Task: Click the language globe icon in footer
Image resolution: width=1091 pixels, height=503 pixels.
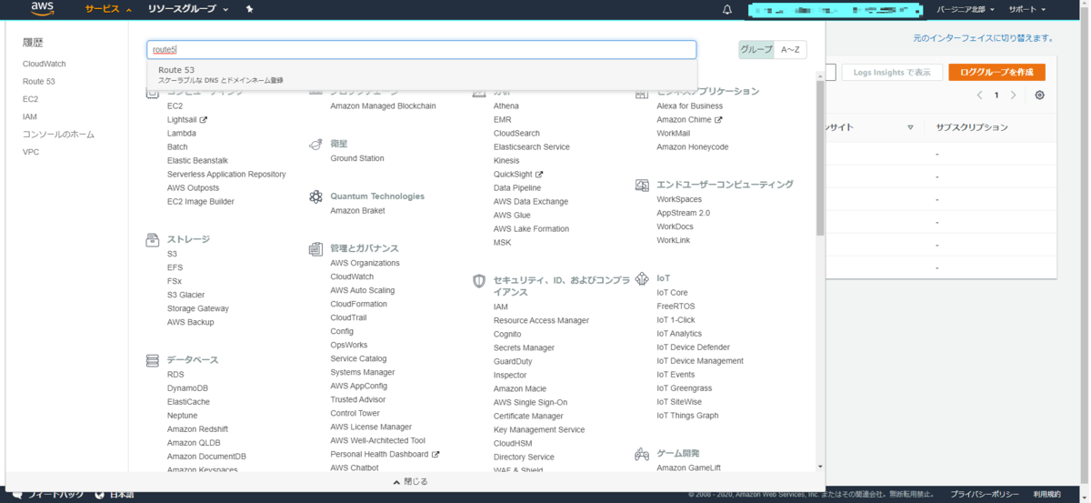Action: click(x=98, y=494)
